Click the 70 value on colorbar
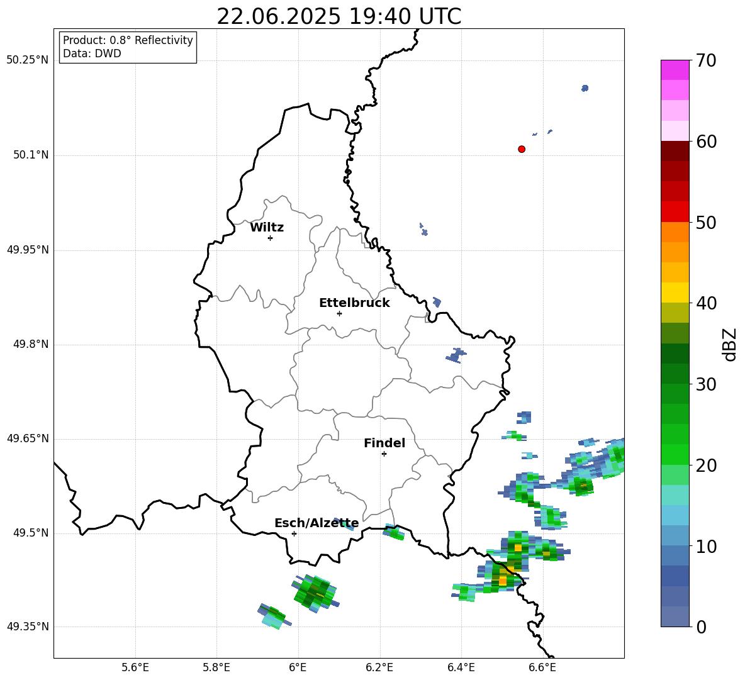Viewport: 745px width, 680px height. click(x=706, y=61)
